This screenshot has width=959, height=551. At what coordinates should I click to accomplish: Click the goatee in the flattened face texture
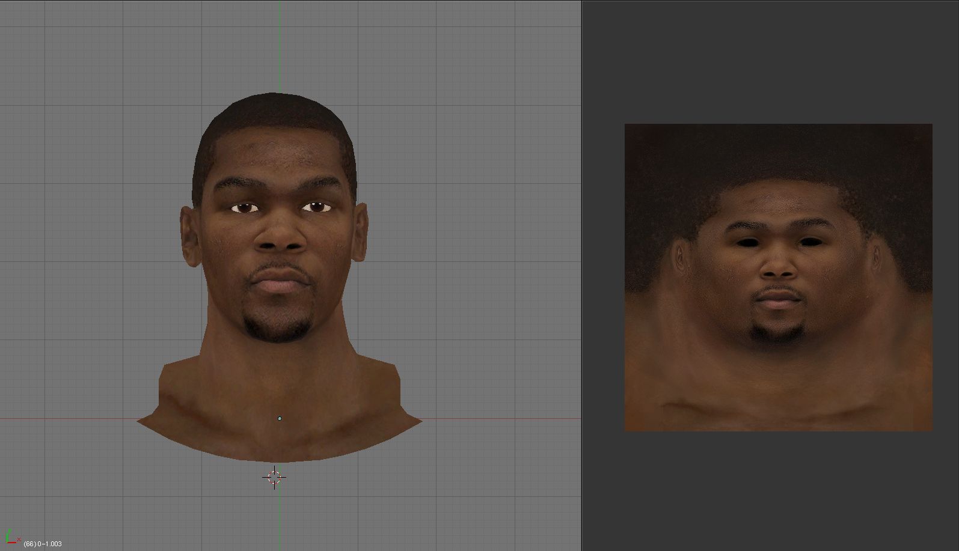(x=778, y=332)
